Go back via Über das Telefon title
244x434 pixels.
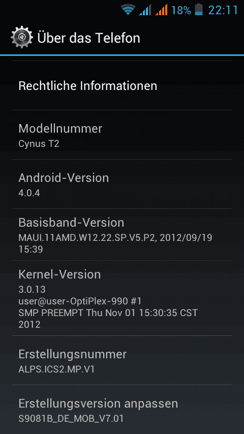coord(88,38)
